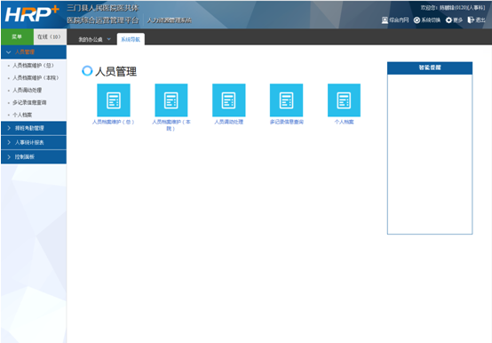Open the dropdown arrow beside 我的办公桌
The height and width of the screenshot is (343, 492).
[x=109, y=39]
